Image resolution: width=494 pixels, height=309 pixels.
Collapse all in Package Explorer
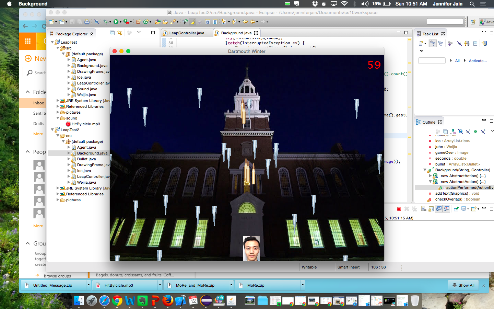[x=112, y=33]
